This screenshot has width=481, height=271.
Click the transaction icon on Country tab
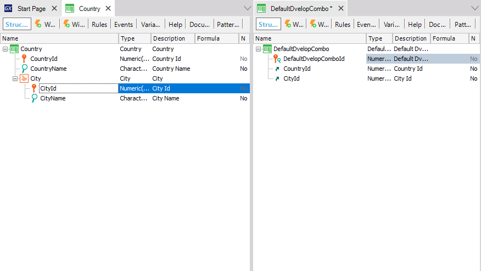pyautogui.click(x=70, y=8)
